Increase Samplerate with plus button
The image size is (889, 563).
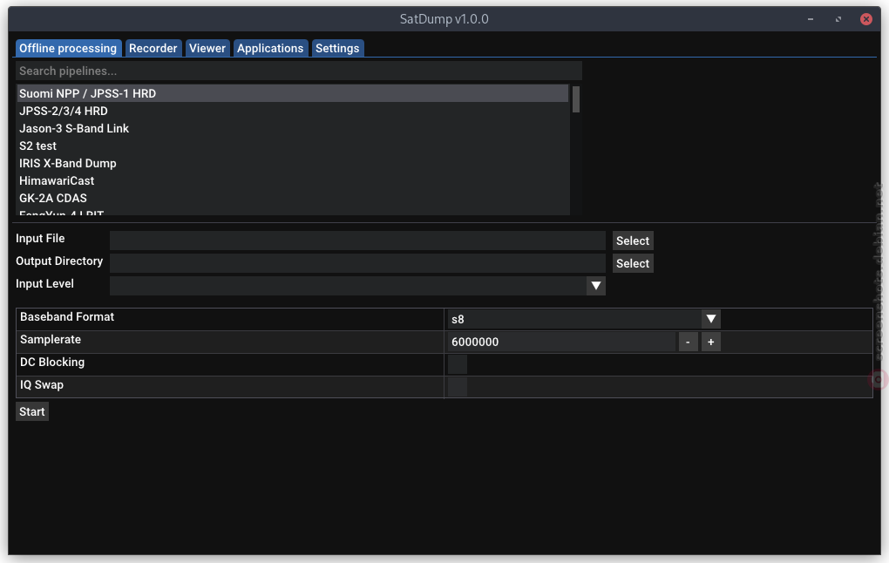[711, 342]
